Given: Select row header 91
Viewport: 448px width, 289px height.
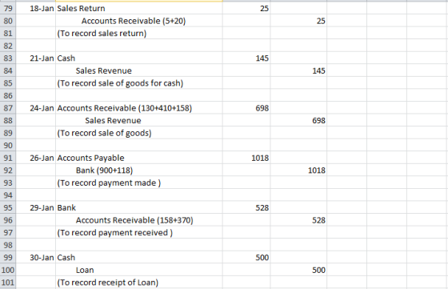Looking at the screenshot, I should coord(8,158).
